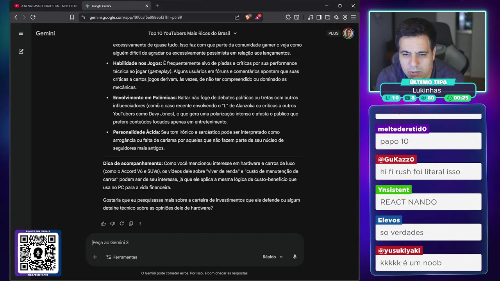Copy the Gemini response
The image size is (500, 281).
coord(131,224)
